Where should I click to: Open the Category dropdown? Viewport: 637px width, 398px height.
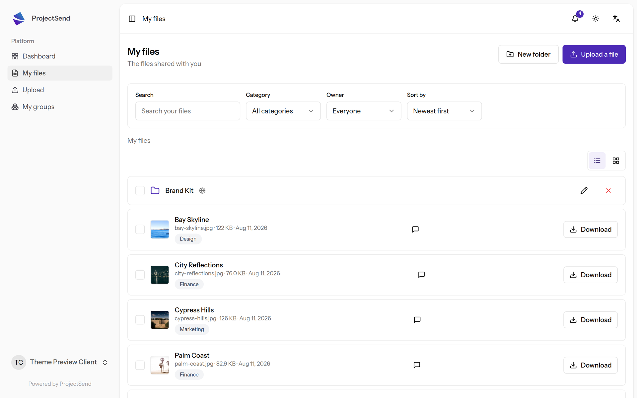pyautogui.click(x=283, y=111)
